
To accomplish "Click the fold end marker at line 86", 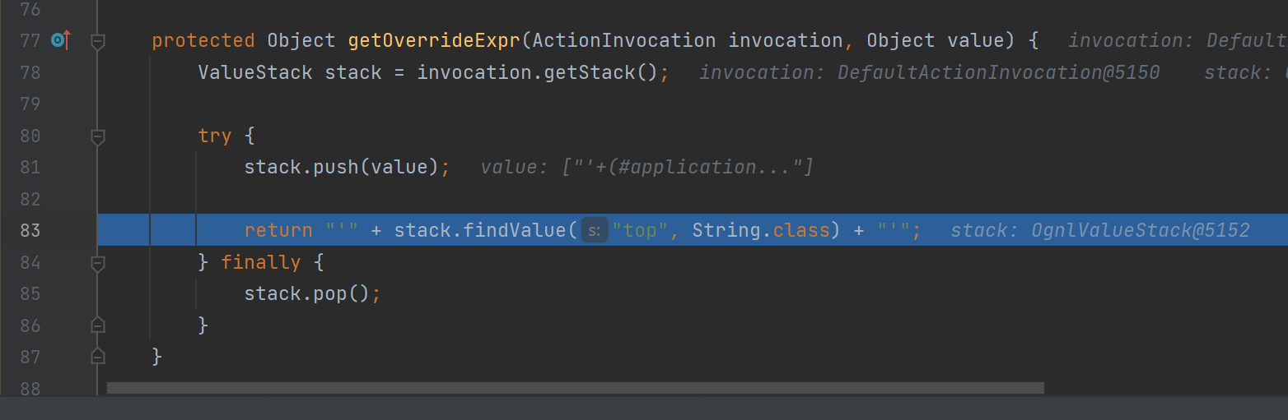I will (97, 325).
